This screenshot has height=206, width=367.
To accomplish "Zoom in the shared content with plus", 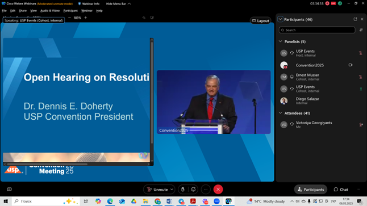I will [85, 18].
